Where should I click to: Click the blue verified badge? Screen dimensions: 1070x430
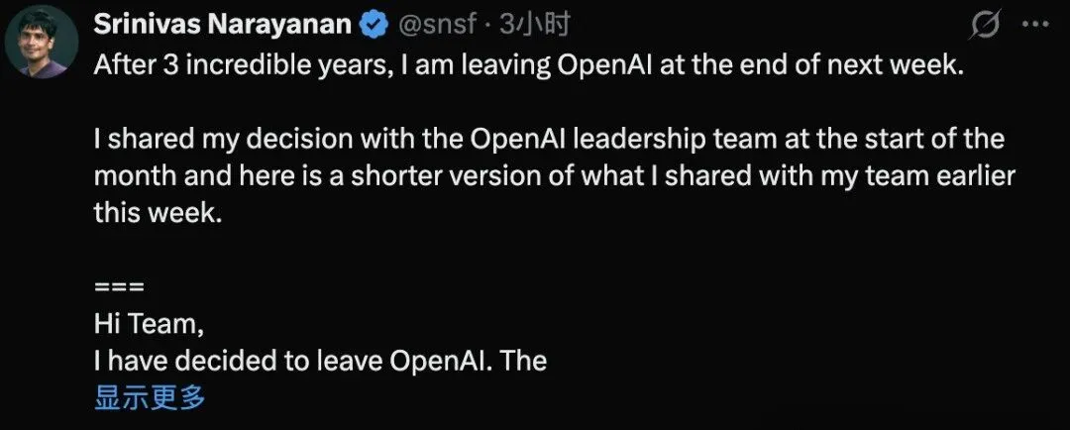pyautogui.click(x=374, y=25)
